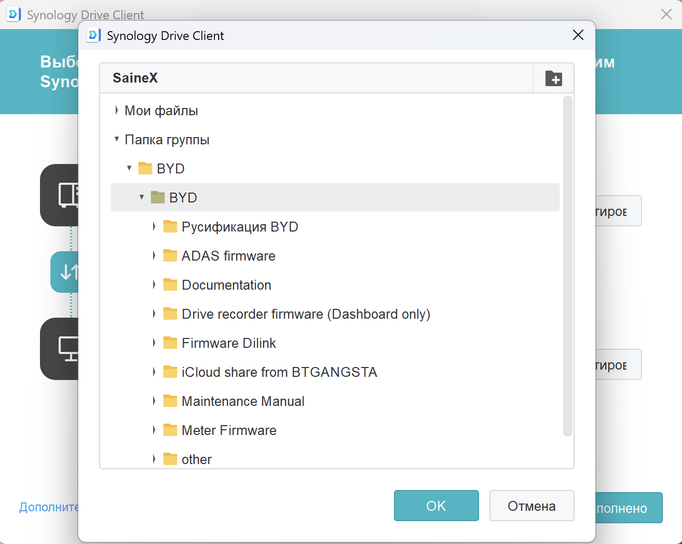The height and width of the screenshot is (544, 682).
Task: Expand the Мои файлы tree node
Action: tap(117, 111)
